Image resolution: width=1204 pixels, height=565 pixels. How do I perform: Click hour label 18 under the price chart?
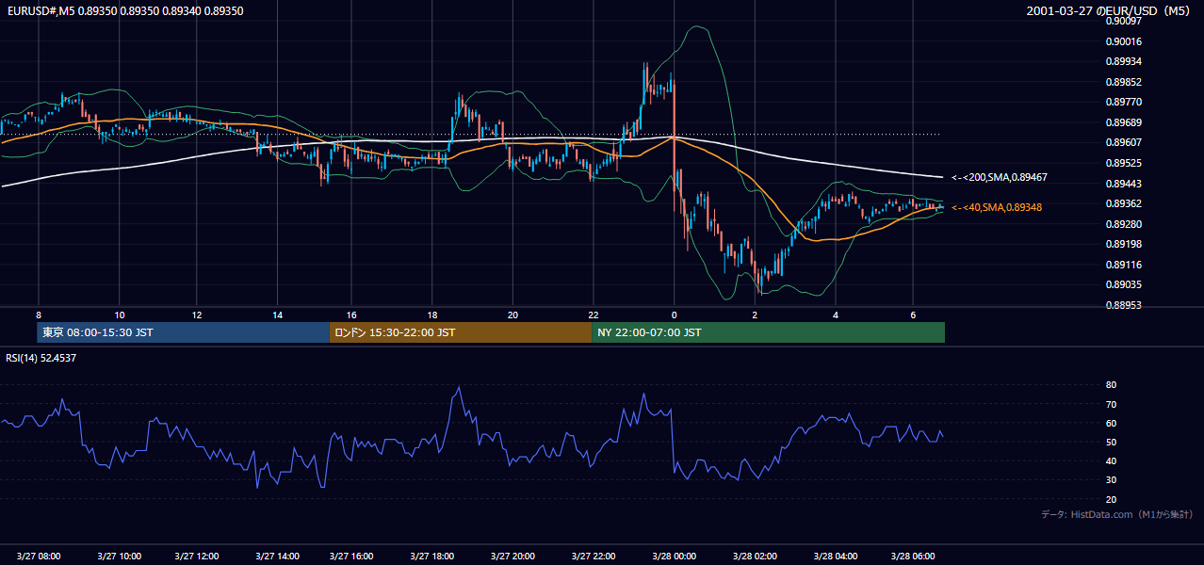431,315
